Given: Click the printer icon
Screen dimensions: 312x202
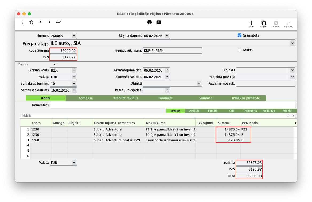Looking at the screenshot, I should point(150,22).
